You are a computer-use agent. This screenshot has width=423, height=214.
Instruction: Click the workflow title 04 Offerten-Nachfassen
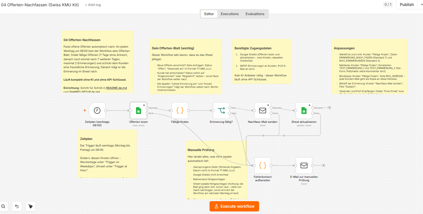[x=40, y=5]
